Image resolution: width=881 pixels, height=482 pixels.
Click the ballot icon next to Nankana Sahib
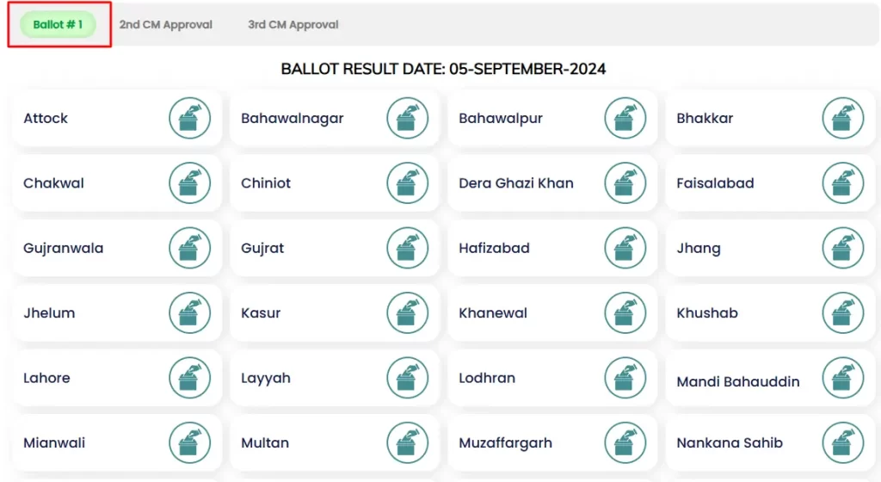[842, 443]
